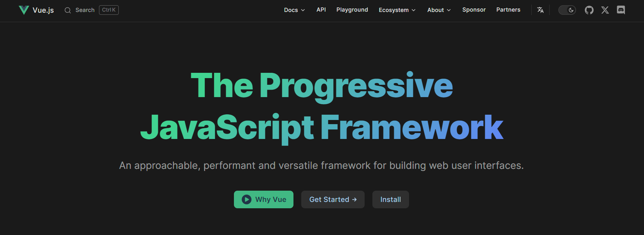Click the arrow icon in Get Started
This screenshot has height=235, width=644.
pos(354,199)
